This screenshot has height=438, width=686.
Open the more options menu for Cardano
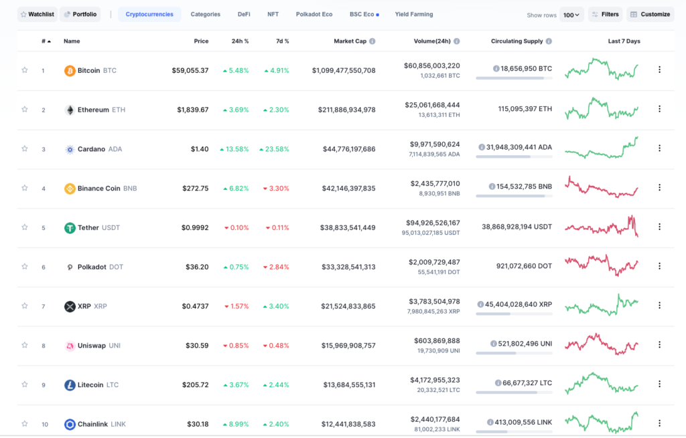pyautogui.click(x=659, y=148)
